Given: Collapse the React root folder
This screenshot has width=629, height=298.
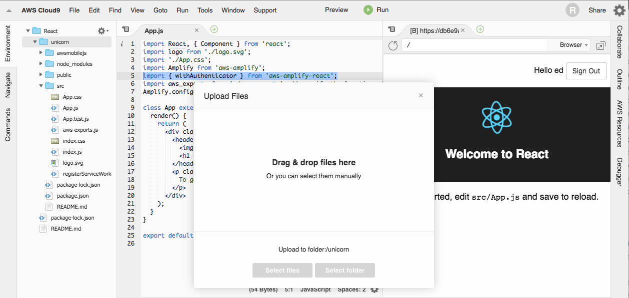Looking at the screenshot, I should [28, 31].
